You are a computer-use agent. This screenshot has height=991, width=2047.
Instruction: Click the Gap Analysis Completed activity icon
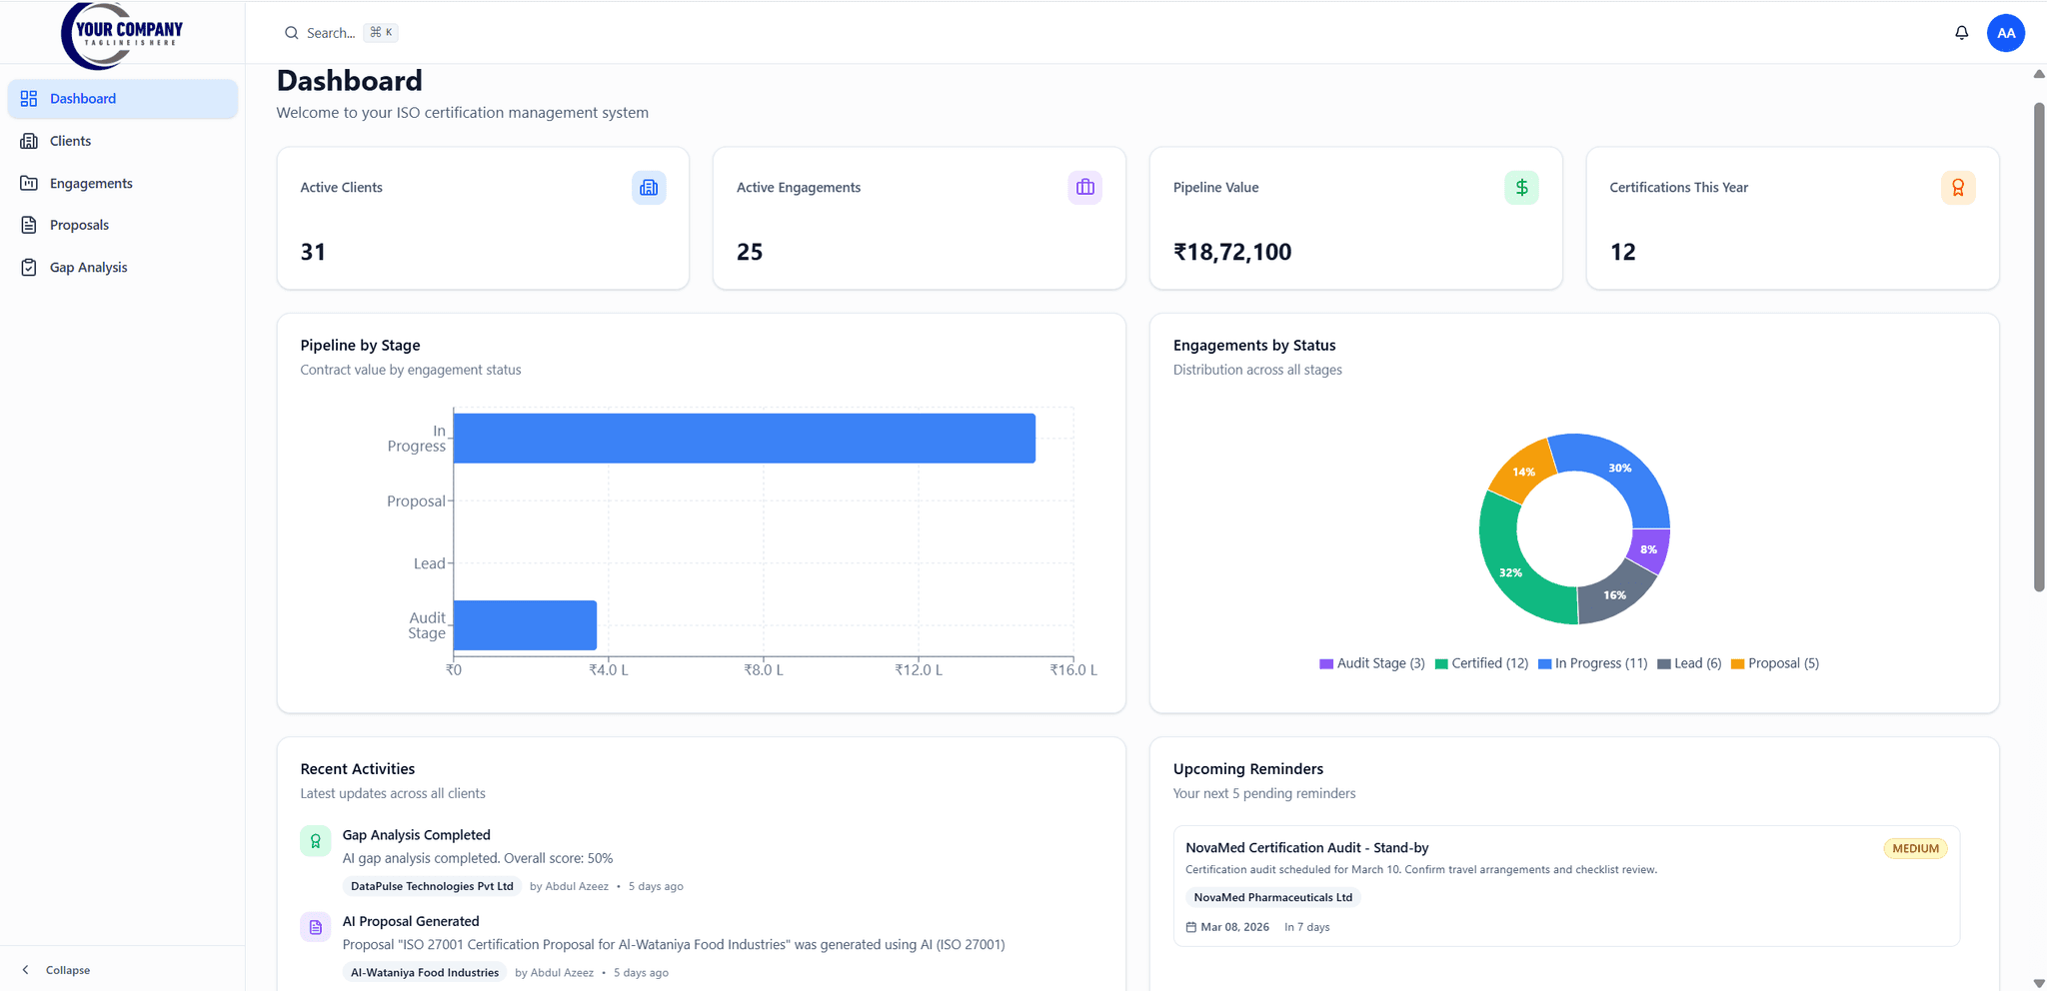315,841
